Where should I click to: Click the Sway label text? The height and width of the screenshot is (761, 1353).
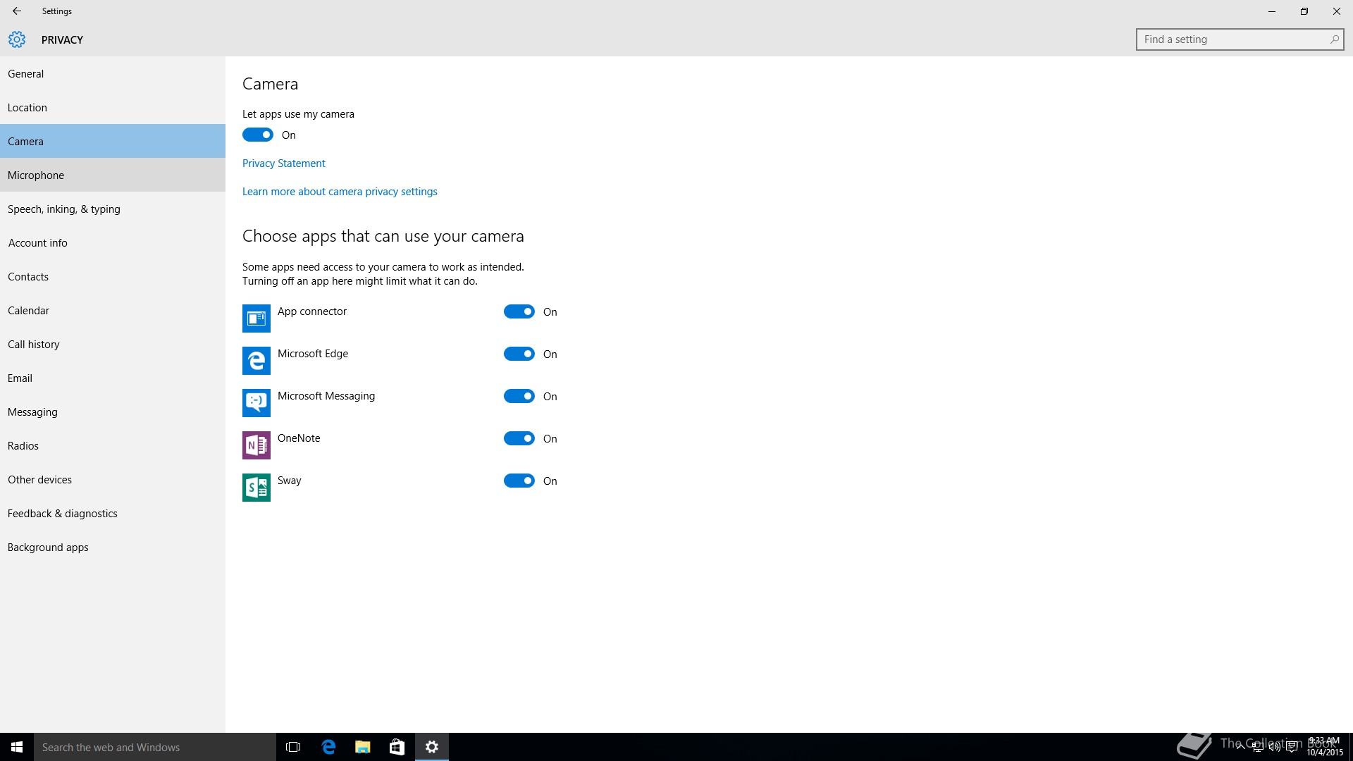(x=290, y=481)
